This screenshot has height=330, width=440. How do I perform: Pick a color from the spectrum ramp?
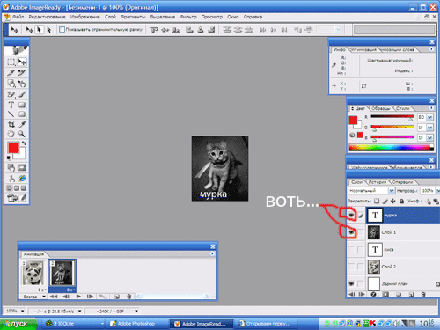pos(392,148)
